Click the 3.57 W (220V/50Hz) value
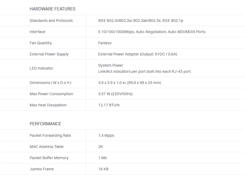This screenshot has height=177, width=245. (115, 94)
